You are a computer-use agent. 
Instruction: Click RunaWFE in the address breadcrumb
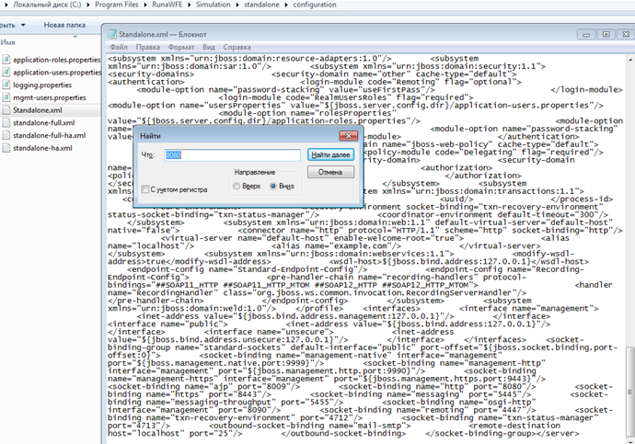point(167,5)
